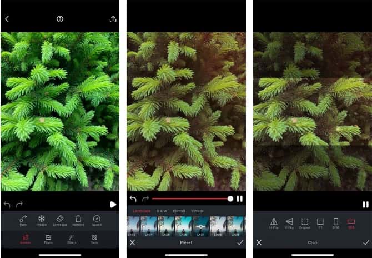Select the Landscape preset category

click(142, 211)
